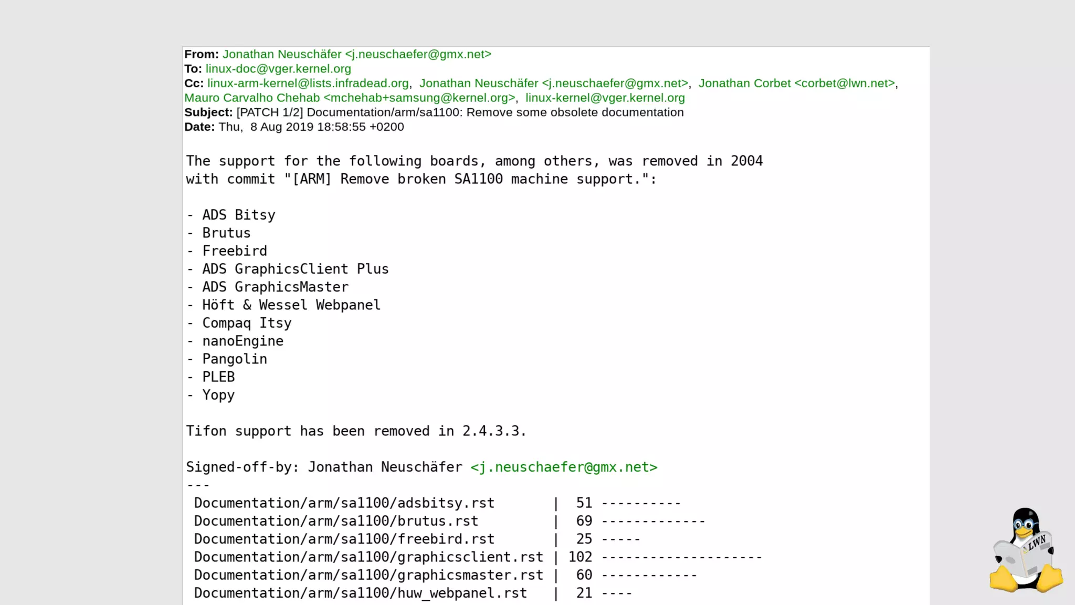
Task: Click the adsbitsy.rst diffstat entry
Action: 344,503
